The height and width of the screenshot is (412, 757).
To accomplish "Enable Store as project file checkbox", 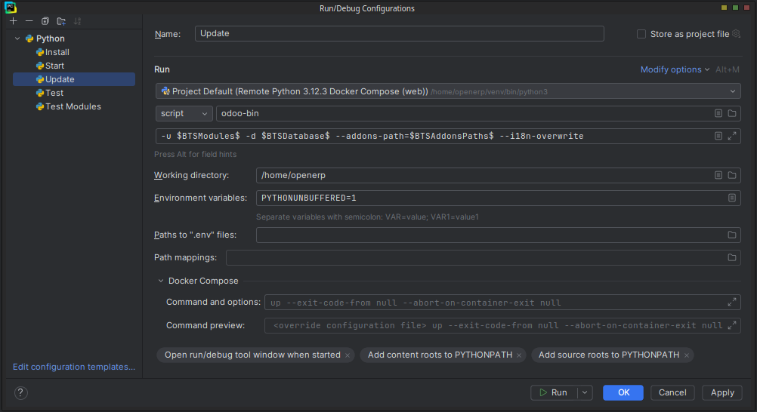I will (641, 34).
